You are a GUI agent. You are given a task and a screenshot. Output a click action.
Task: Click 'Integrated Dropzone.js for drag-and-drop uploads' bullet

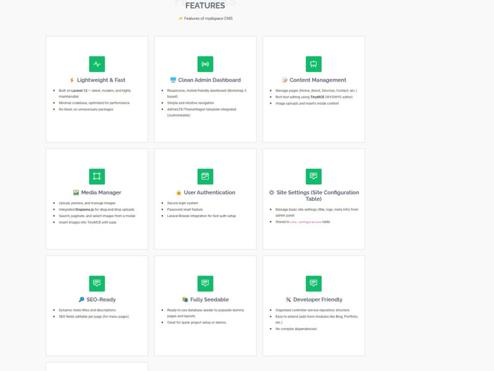96,209
